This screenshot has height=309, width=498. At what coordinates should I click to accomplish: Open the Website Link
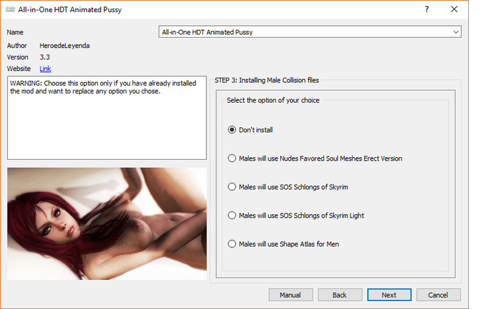45,68
